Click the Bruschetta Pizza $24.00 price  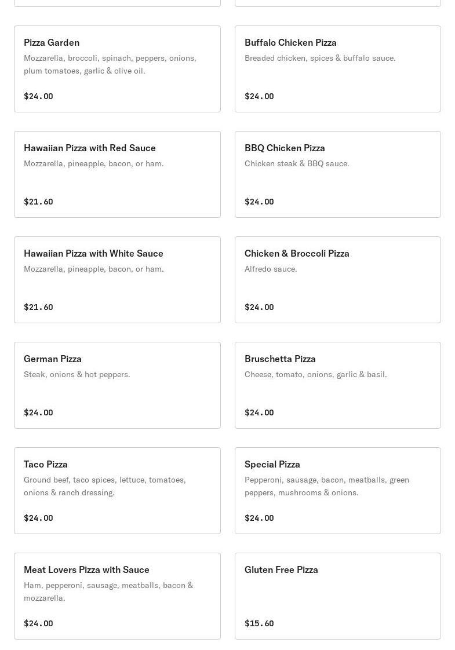(x=259, y=412)
